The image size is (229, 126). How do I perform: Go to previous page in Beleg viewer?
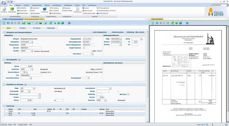click(x=161, y=23)
